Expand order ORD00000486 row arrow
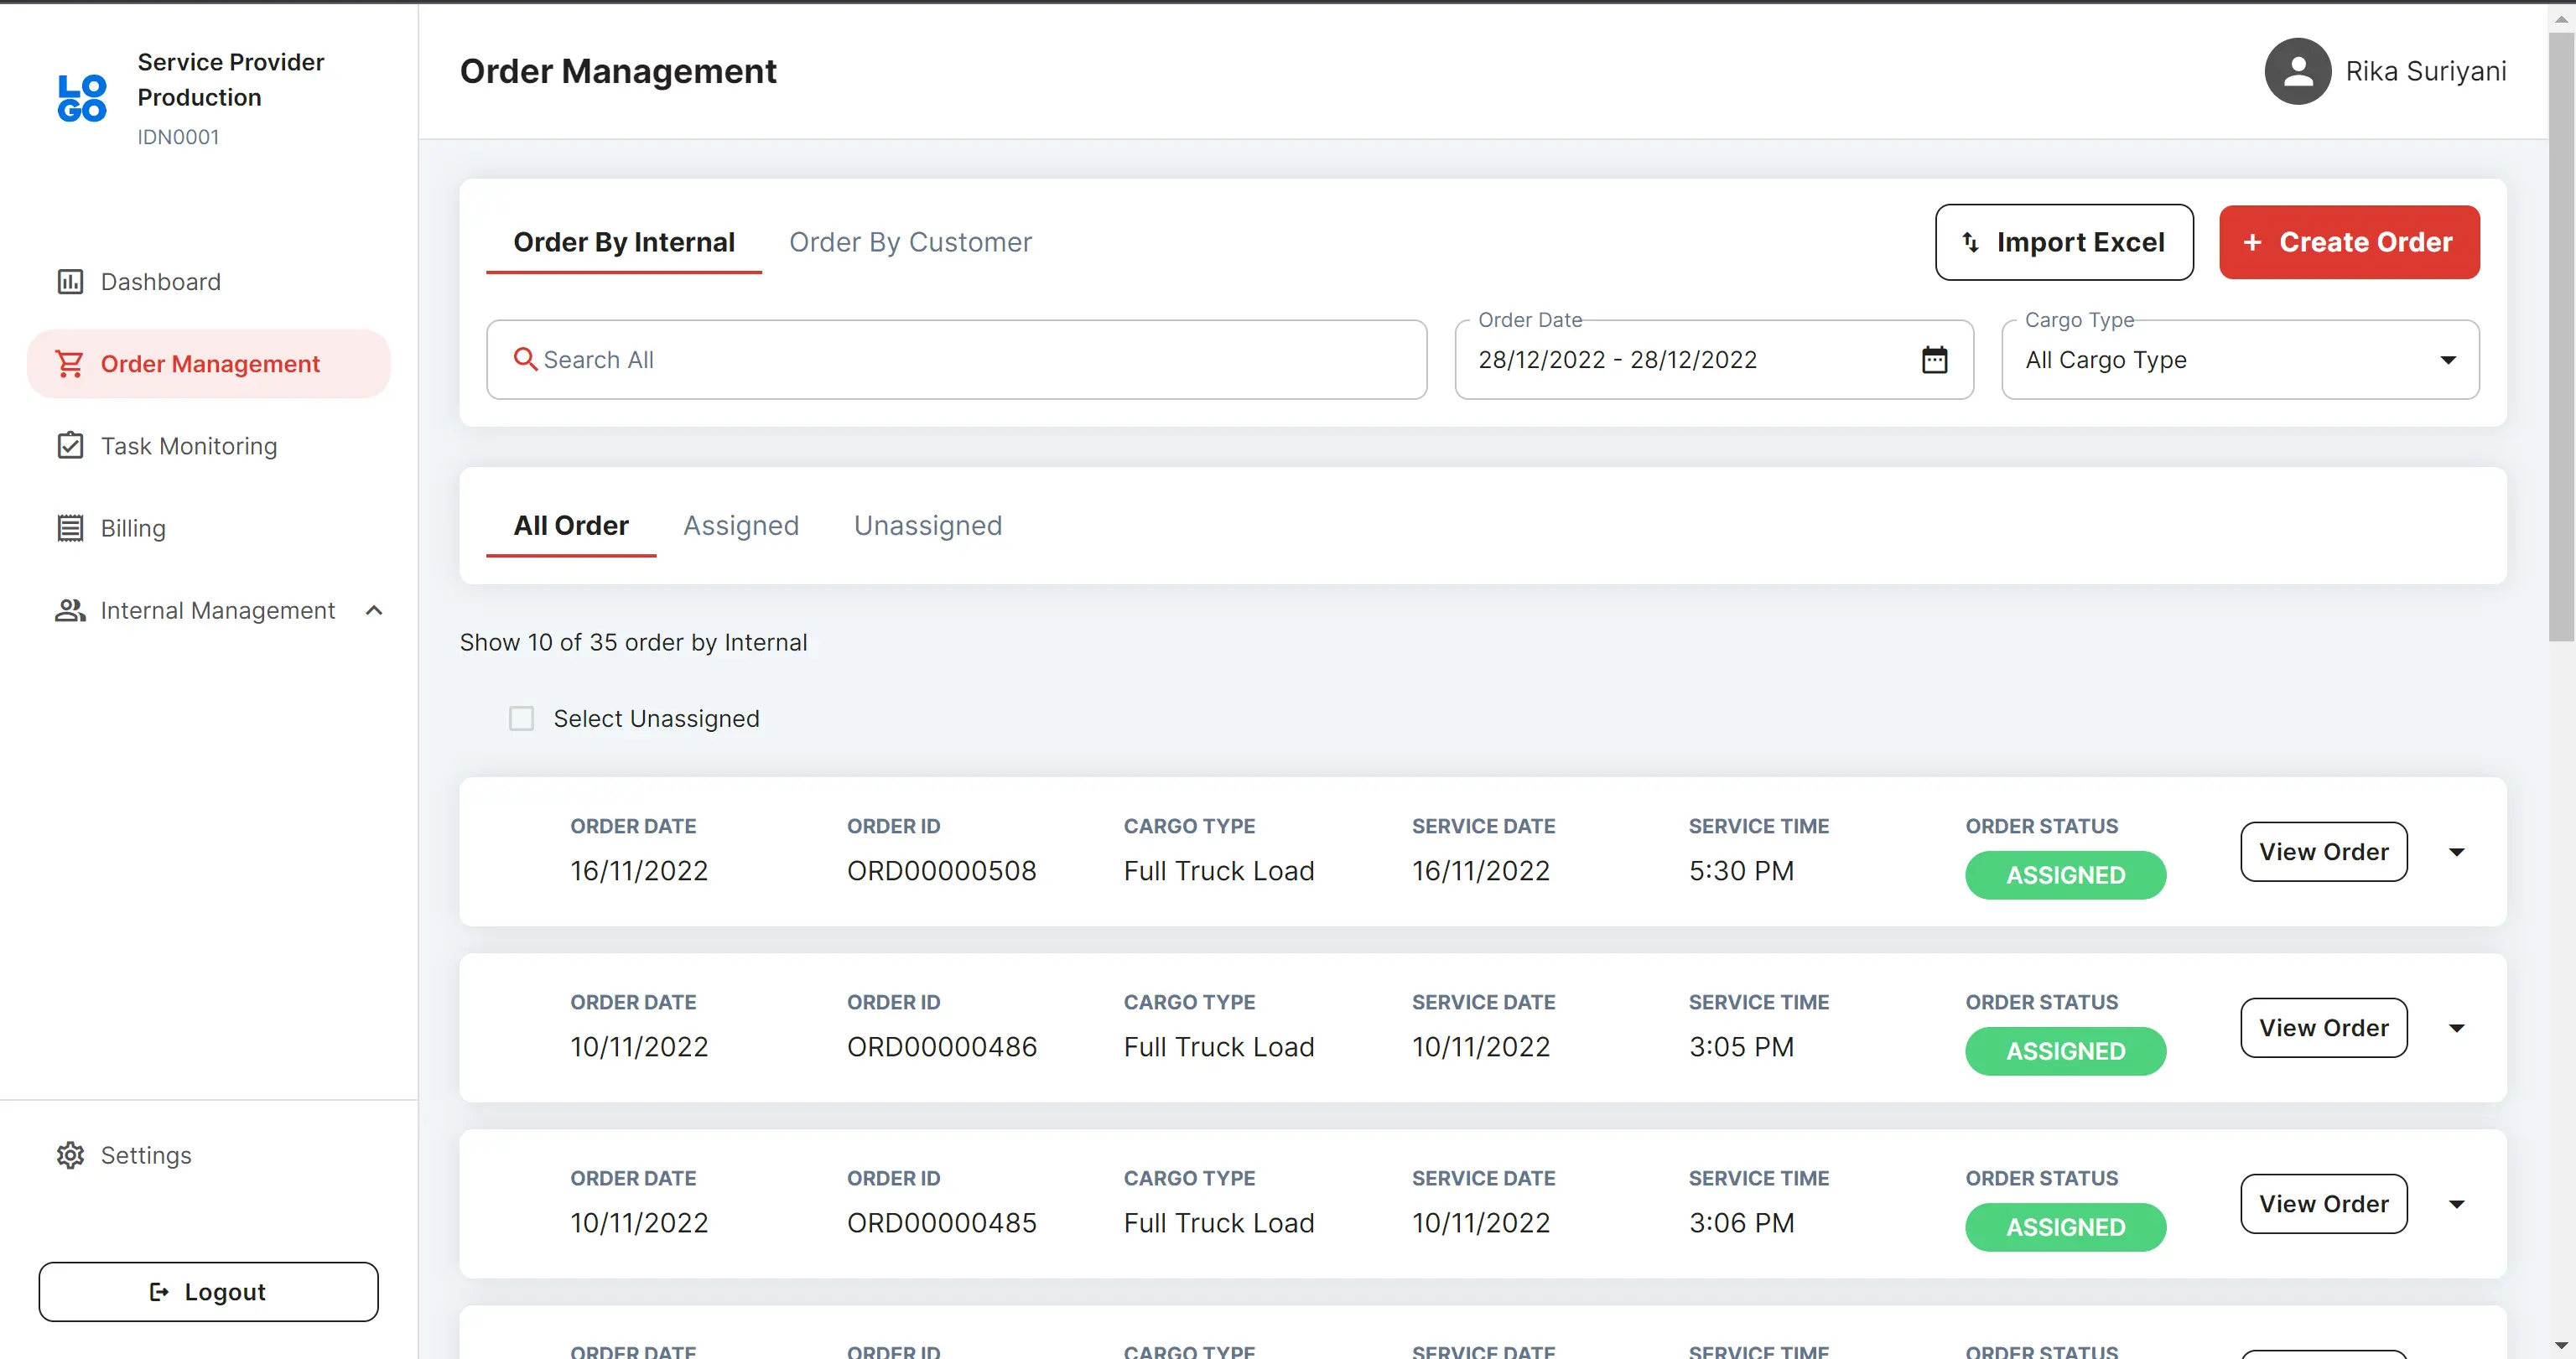Image resolution: width=2576 pixels, height=1359 pixels. [x=2456, y=1028]
